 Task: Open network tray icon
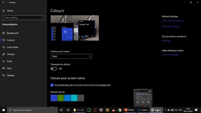click(x=172, y=110)
